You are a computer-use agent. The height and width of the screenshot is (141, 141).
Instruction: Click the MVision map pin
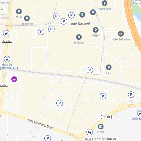79,37
